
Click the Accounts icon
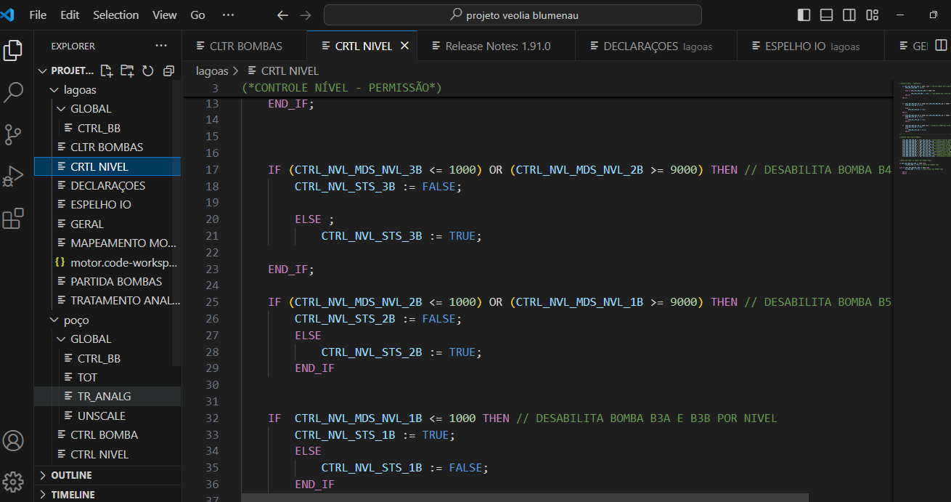tap(14, 440)
